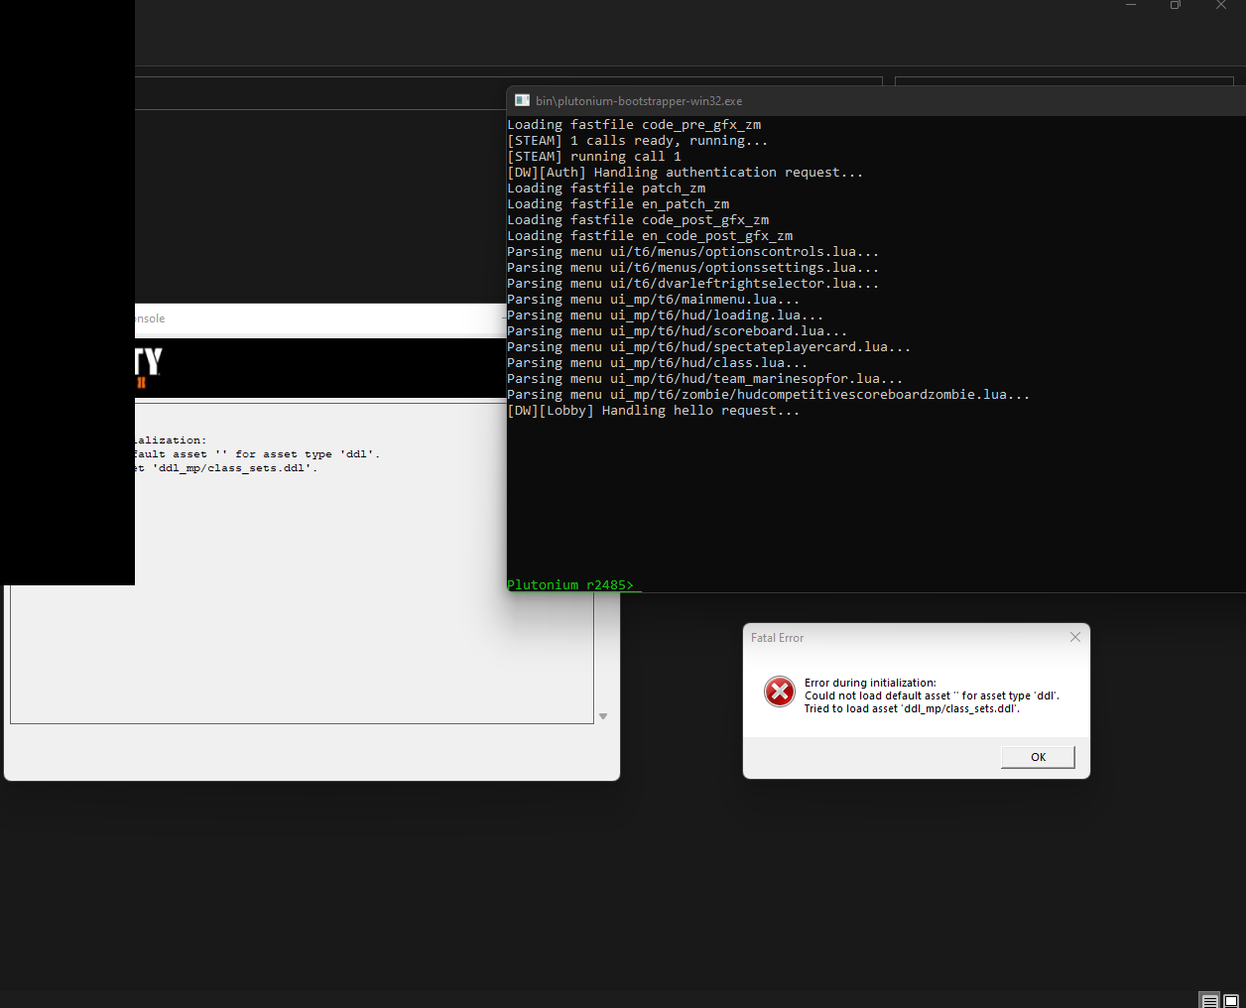Image resolution: width=1246 pixels, height=1008 pixels.
Task: Restore down the background dark window
Action: pyautogui.click(x=1176, y=6)
